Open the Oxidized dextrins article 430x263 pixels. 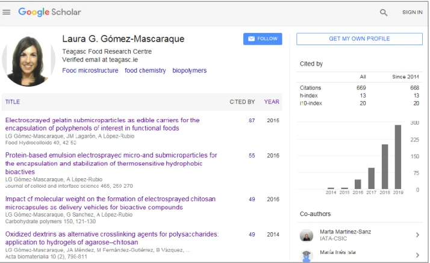pos(112,238)
